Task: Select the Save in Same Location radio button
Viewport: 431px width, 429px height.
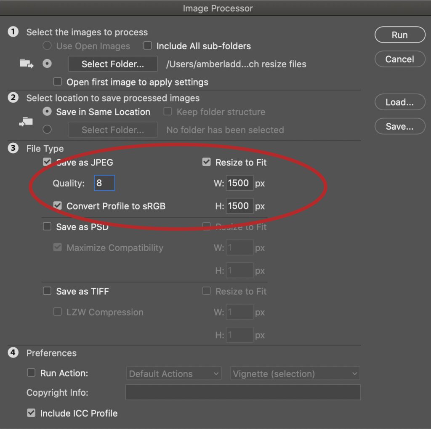Action: point(47,112)
